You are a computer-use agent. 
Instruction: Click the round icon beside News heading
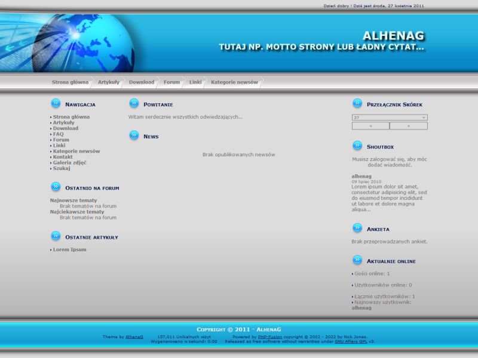point(134,135)
